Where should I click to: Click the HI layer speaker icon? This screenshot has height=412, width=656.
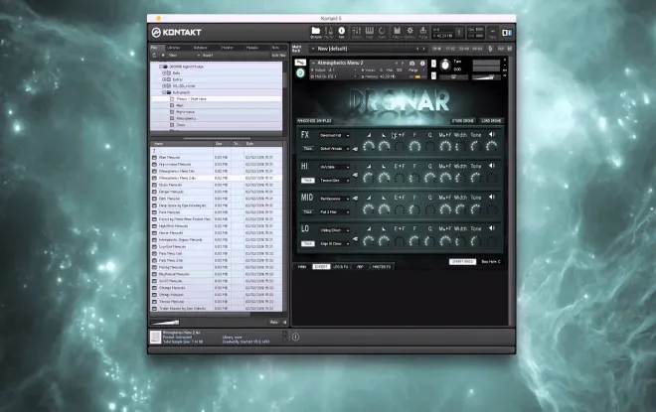(492, 166)
